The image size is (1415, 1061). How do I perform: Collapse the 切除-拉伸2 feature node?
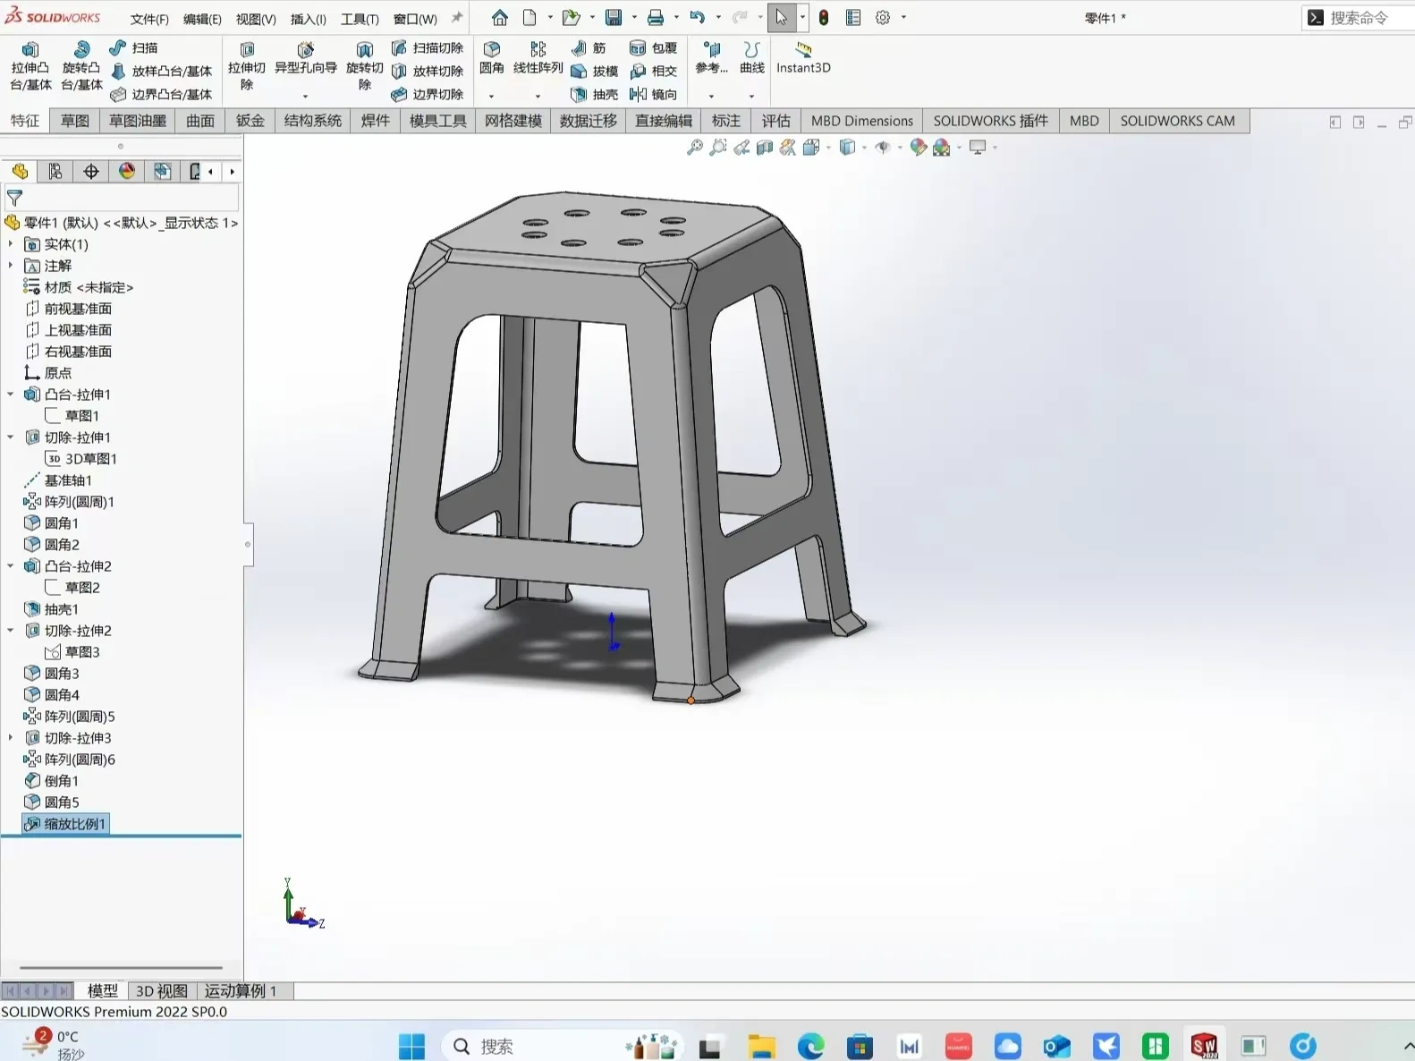(11, 630)
